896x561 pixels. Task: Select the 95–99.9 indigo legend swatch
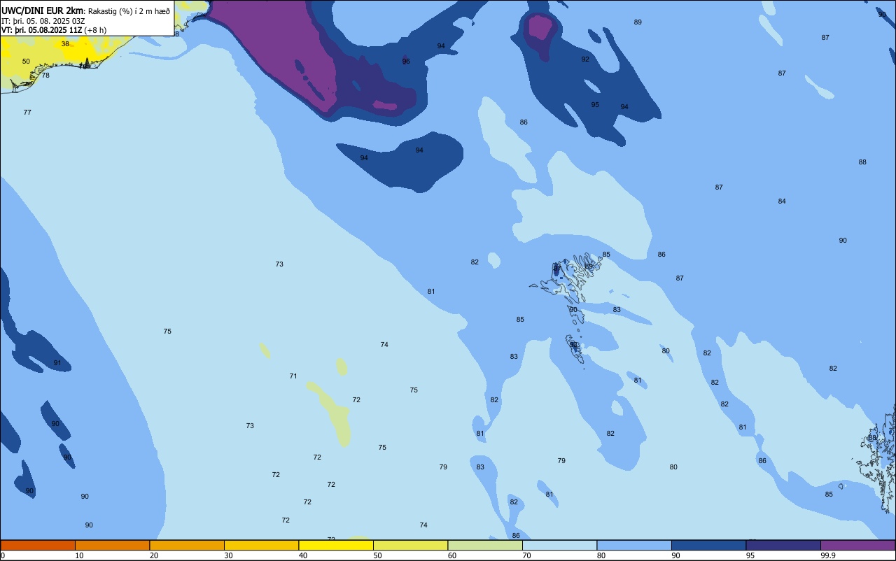coord(783,545)
